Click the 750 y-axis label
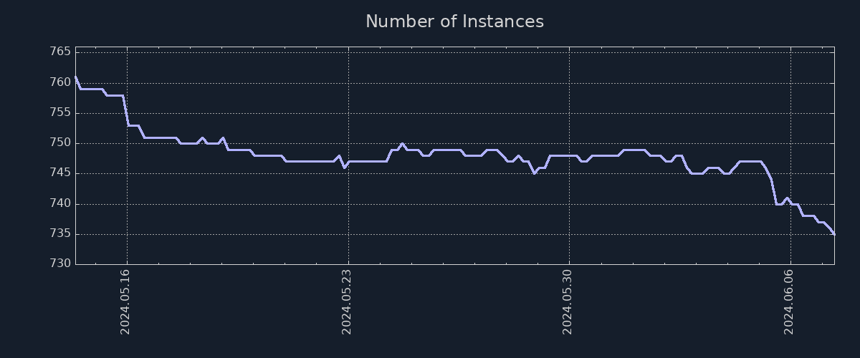 pos(60,143)
